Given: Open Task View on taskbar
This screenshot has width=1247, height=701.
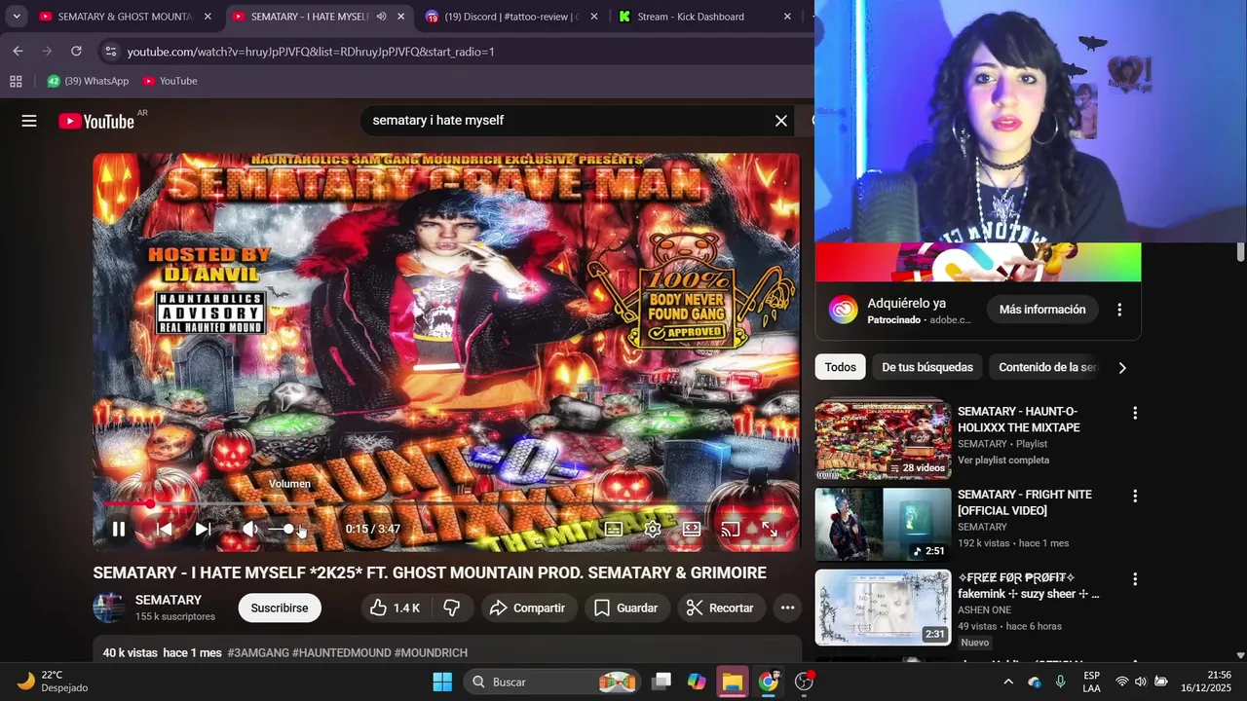Looking at the screenshot, I should coord(661,682).
